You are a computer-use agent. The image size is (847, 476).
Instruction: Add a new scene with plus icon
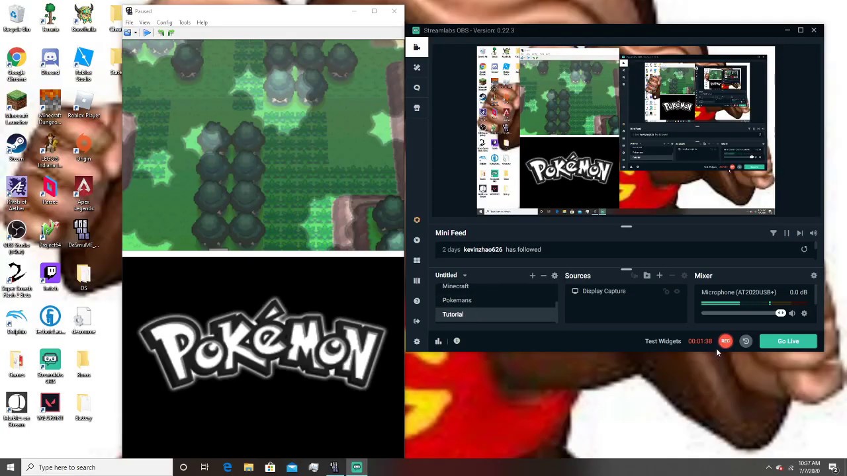coord(532,276)
